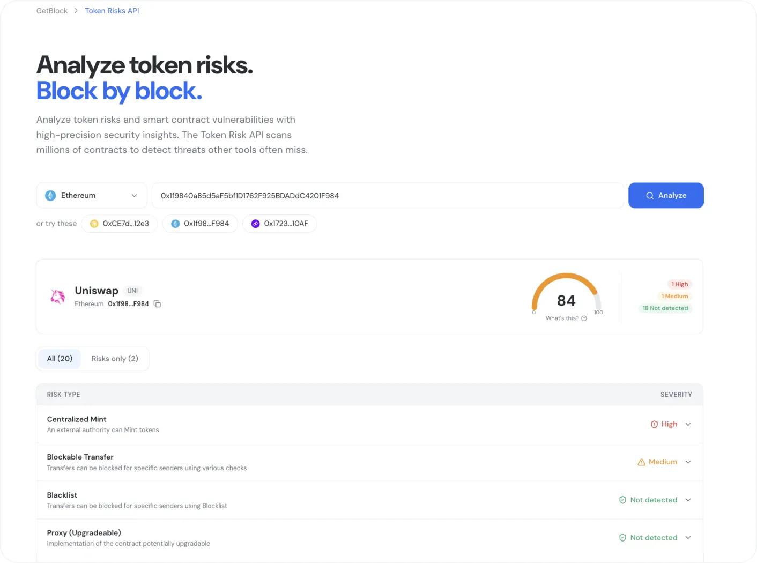Image resolution: width=757 pixels, height=563 pixels.
Task: Click the magnifier icon inside the Analyze button
Action: [649, 195]
